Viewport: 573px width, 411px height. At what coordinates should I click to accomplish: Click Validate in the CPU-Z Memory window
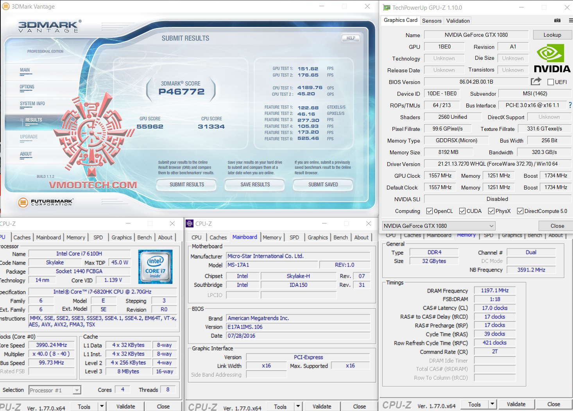click(x=516, y=404)
